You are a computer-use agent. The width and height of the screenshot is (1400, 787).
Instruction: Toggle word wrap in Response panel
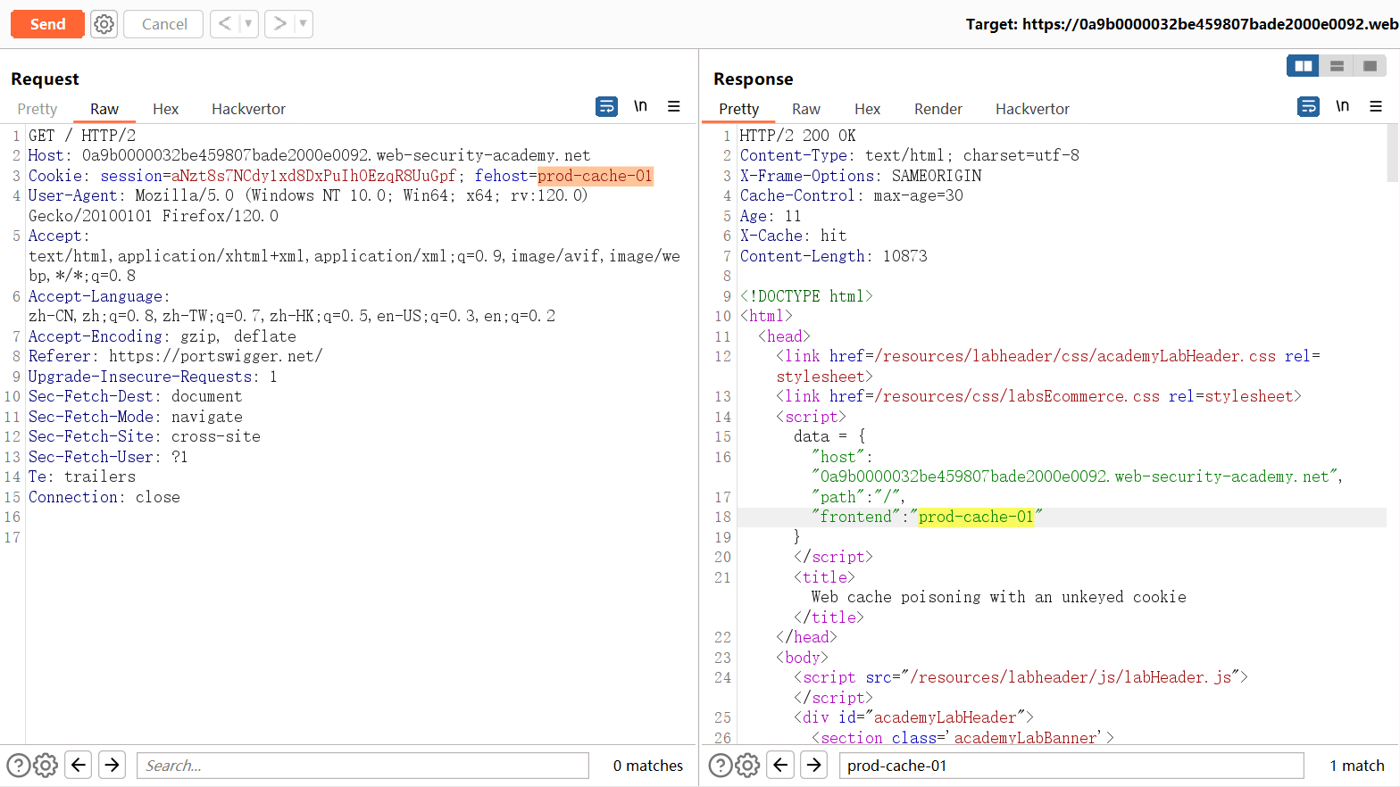(1308, 107)
